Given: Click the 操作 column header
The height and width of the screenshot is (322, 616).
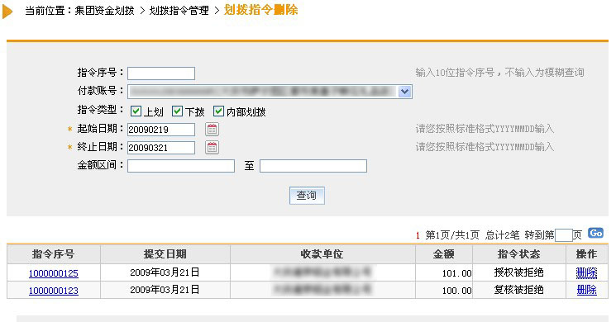Looking at the screenshot, I should [x=586, y=254].
